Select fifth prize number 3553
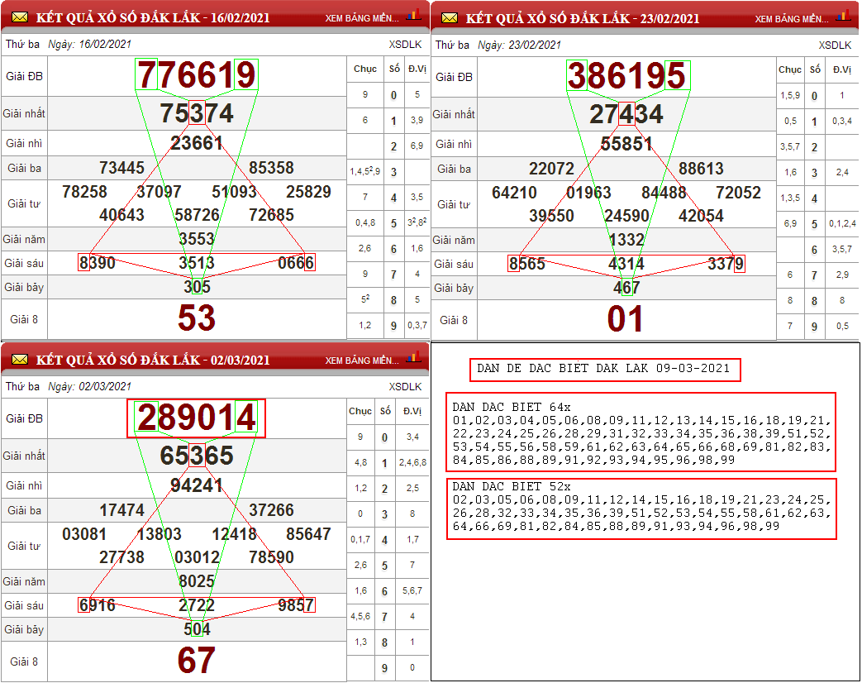This screenshot has width=862, height=683. [x=197, y=239]
